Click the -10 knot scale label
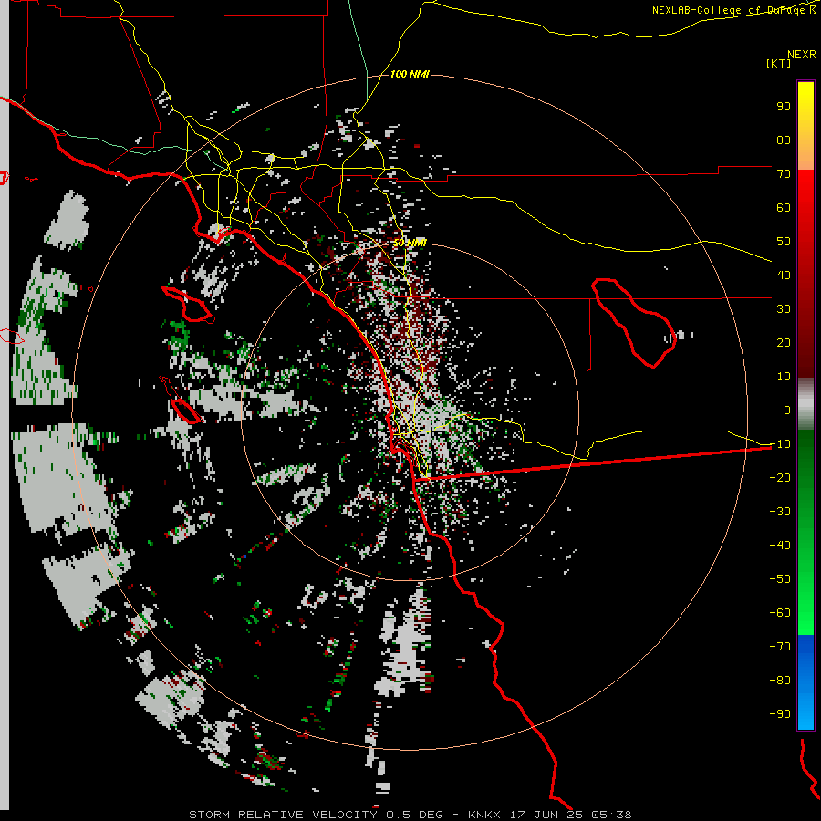 [x=780, y=444]
